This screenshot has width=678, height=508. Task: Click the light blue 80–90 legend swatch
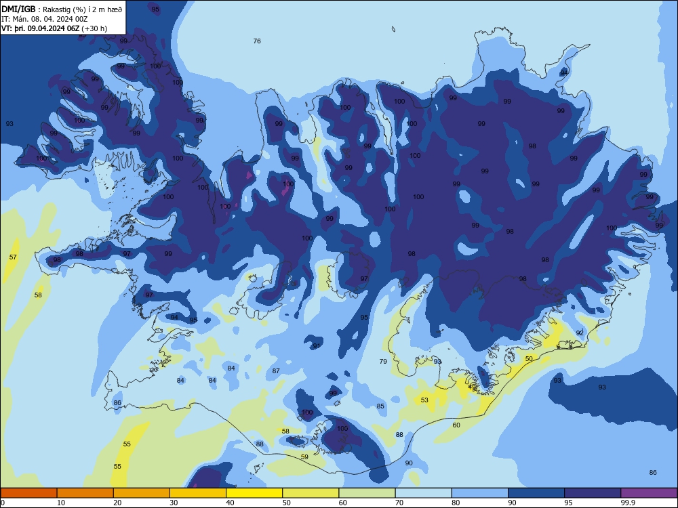pos(480,493)
